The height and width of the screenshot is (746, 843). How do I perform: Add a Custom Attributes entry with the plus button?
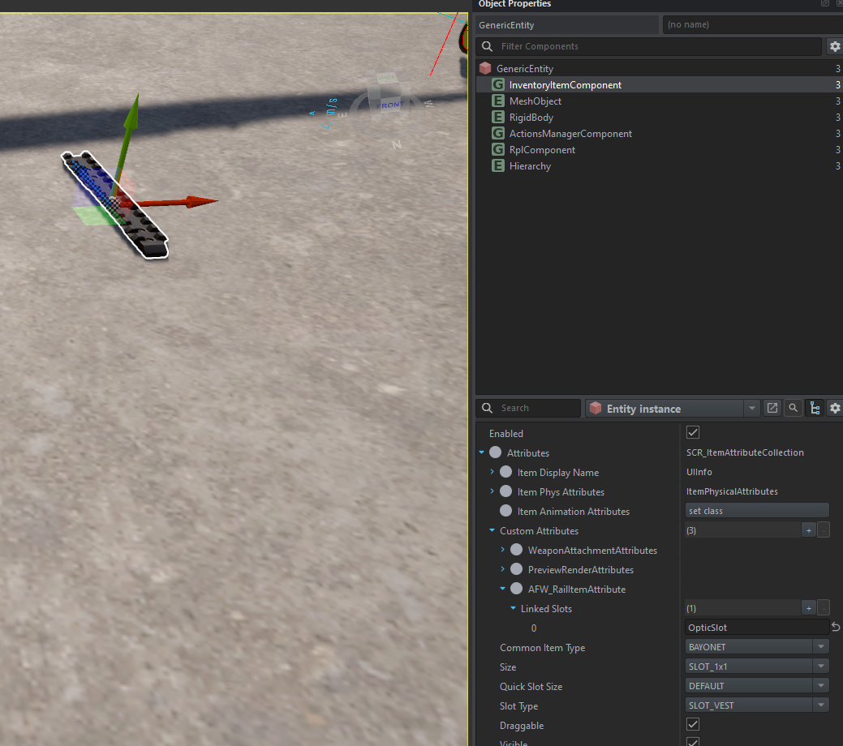click(x=808, y=530)
